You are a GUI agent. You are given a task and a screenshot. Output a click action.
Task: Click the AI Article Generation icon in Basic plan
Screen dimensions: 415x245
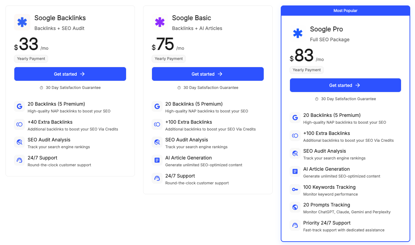point(157,160)
